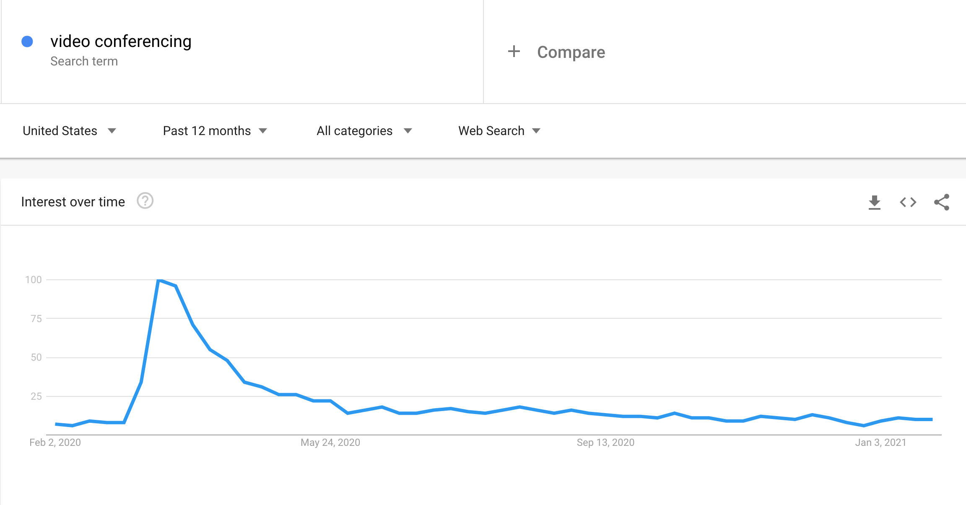
Task: Select the Sep 13, 2020 axis label
Action: tap(605, 443)
